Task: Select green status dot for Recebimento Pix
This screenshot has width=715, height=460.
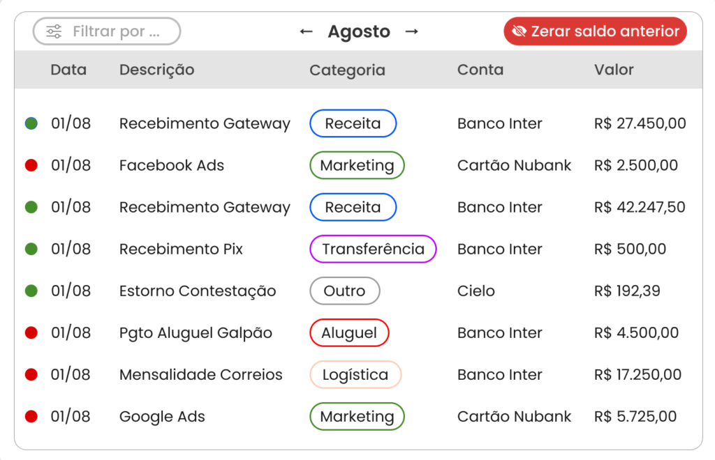Action: click(31, 249)
